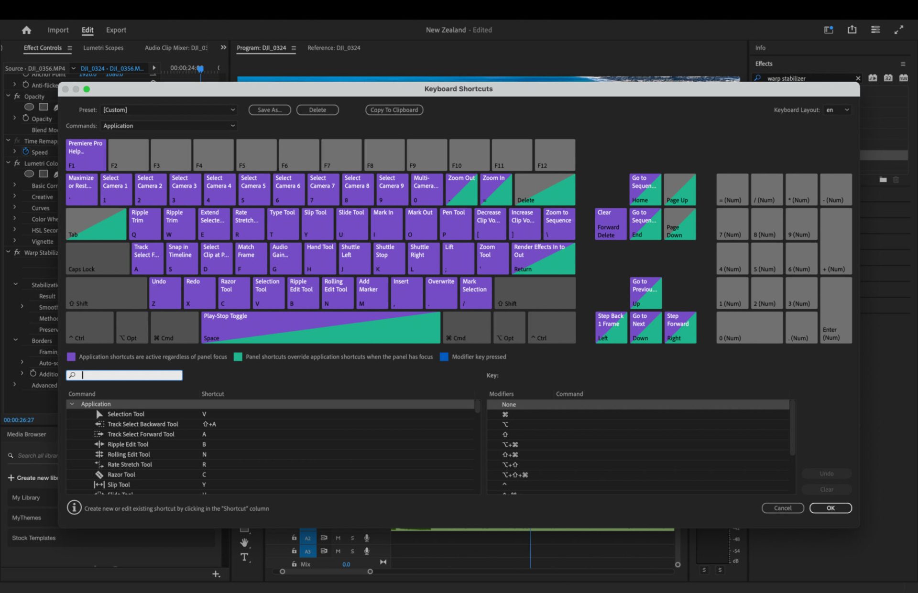Screen dimensions: 918x593
Task: Click the A2 sync lock icon
Action: point(324,538)
